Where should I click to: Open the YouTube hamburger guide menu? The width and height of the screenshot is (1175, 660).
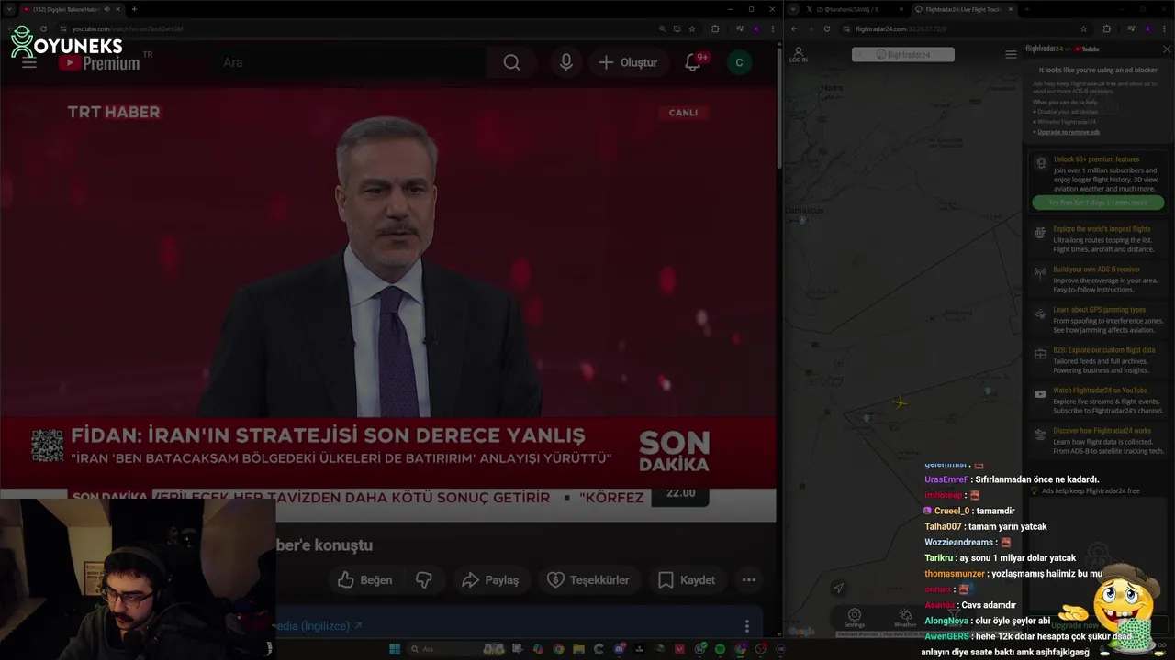(x=29, y=62)
